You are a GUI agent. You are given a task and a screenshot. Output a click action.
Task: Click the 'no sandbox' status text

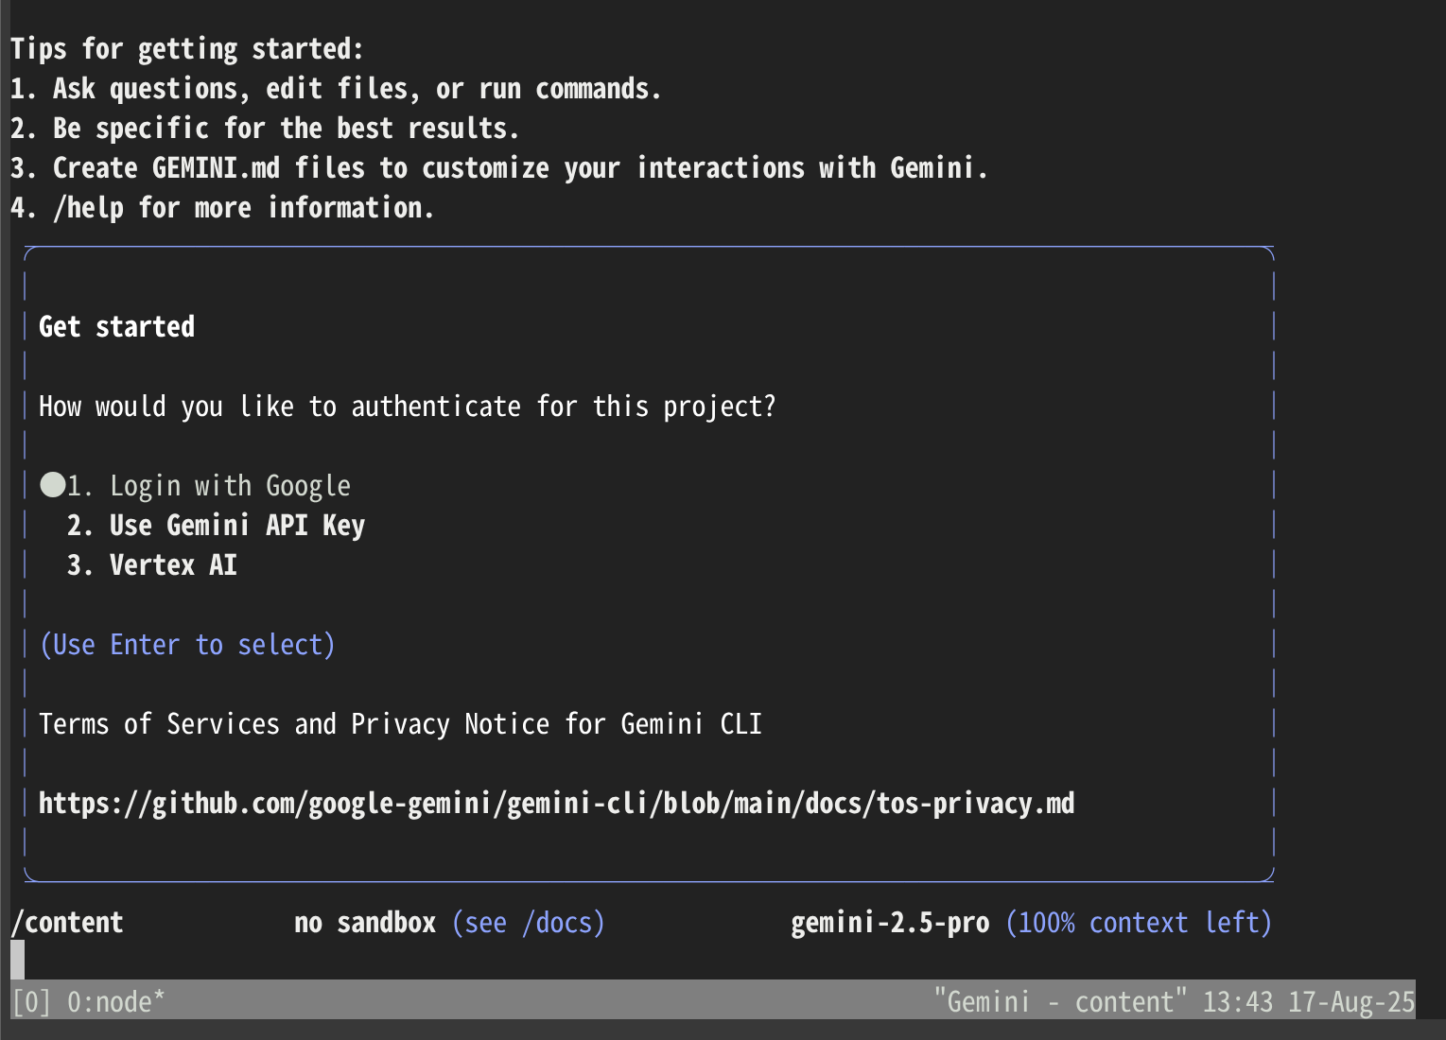pyautogui.click(x=365, y=923)
